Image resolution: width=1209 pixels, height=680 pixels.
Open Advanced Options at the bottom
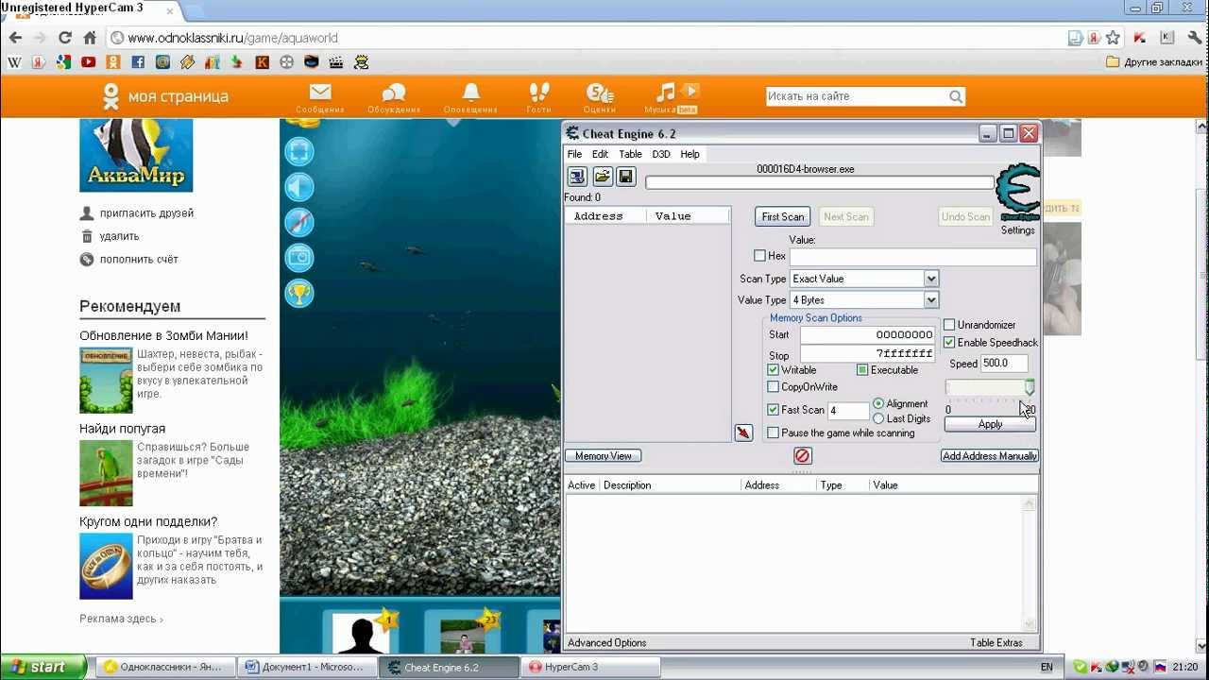pos(607,643)
